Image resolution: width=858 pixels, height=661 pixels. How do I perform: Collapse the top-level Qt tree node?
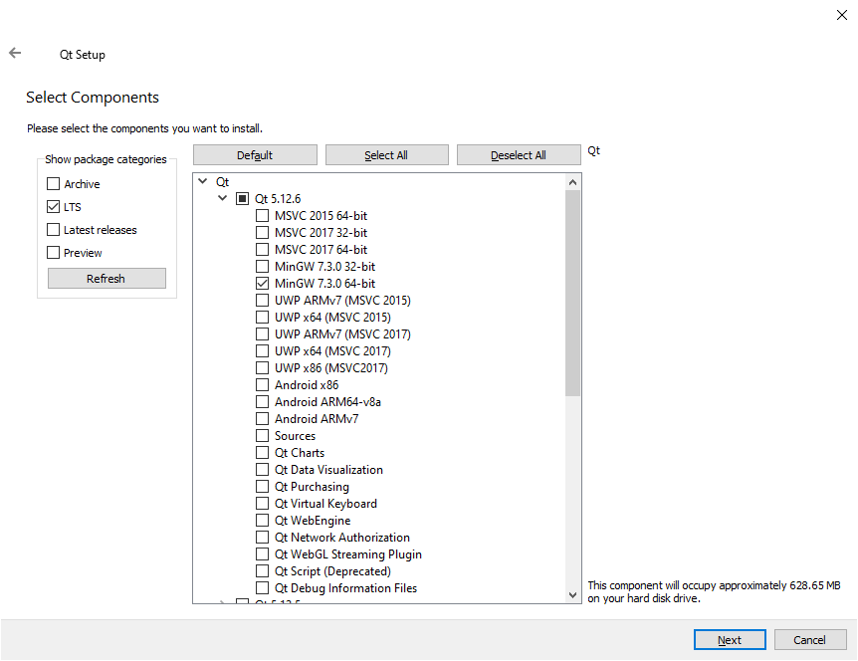click(x=203, y=181)
